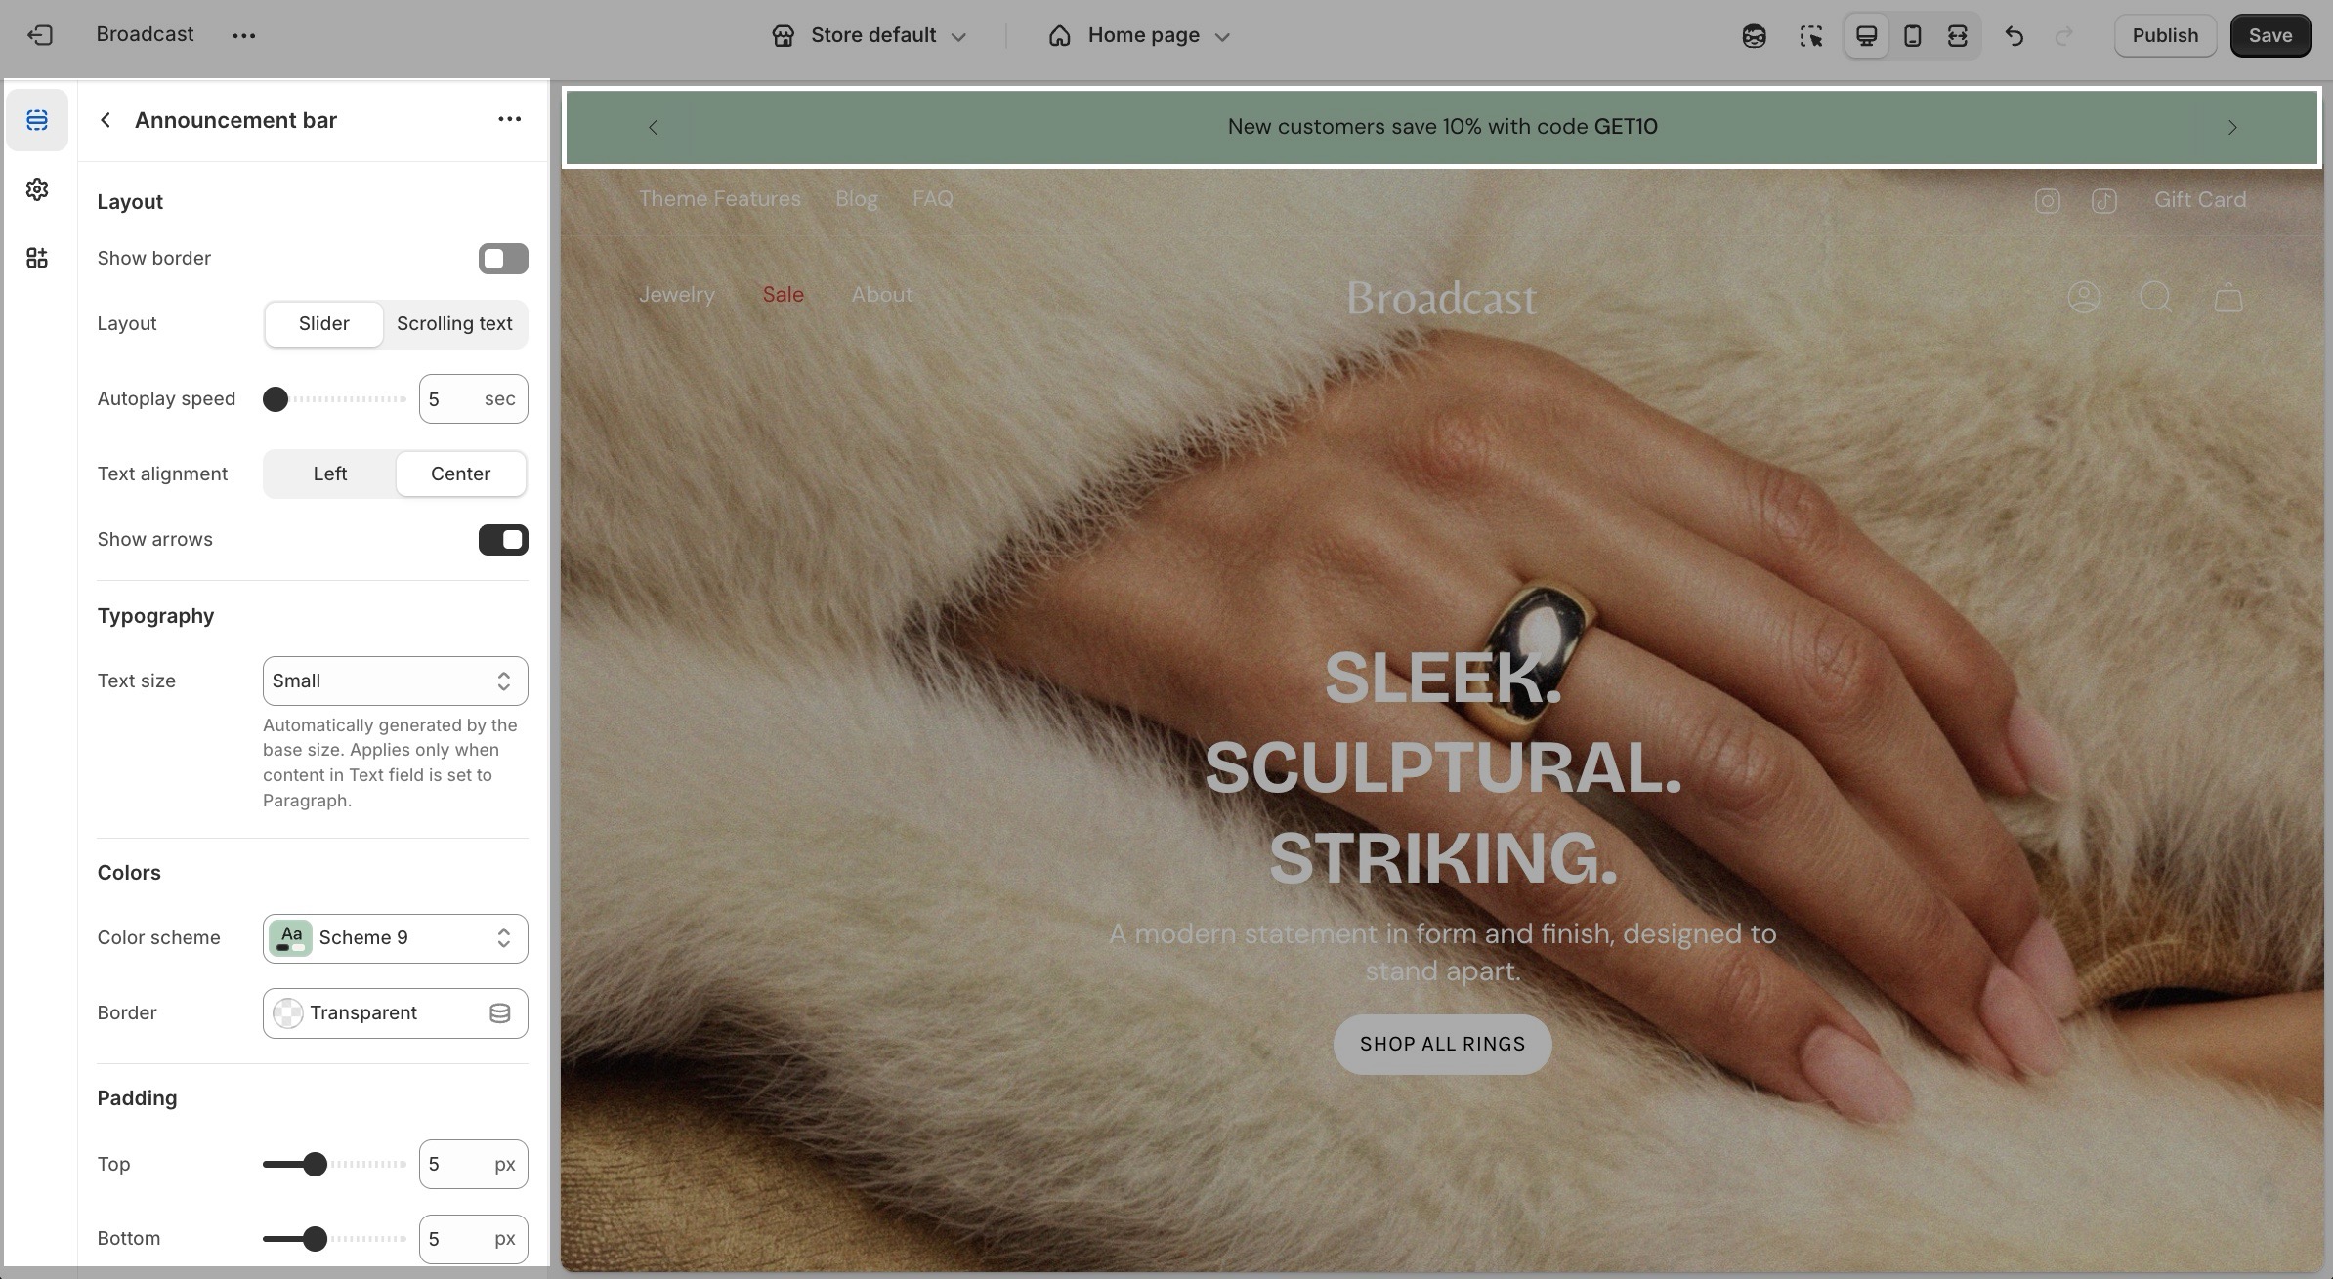Click the Save button
The width and height of the screenshot is (2333, 1279).
[x=2270, y=36]
